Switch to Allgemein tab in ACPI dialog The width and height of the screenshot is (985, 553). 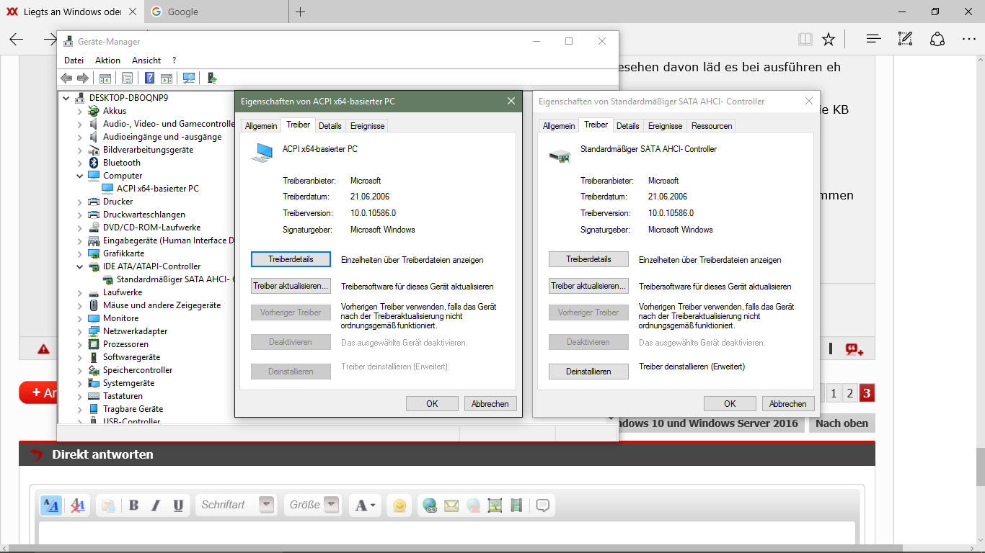(x=261, y=126)
